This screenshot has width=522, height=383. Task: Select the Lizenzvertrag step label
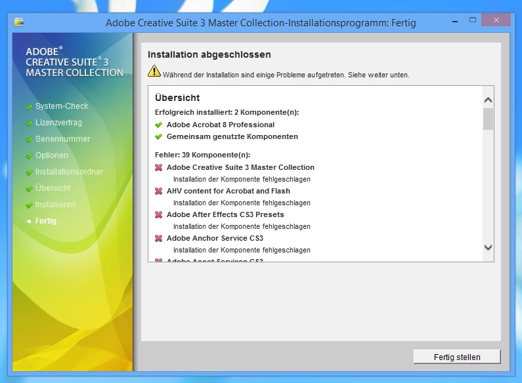pos(58,123)
